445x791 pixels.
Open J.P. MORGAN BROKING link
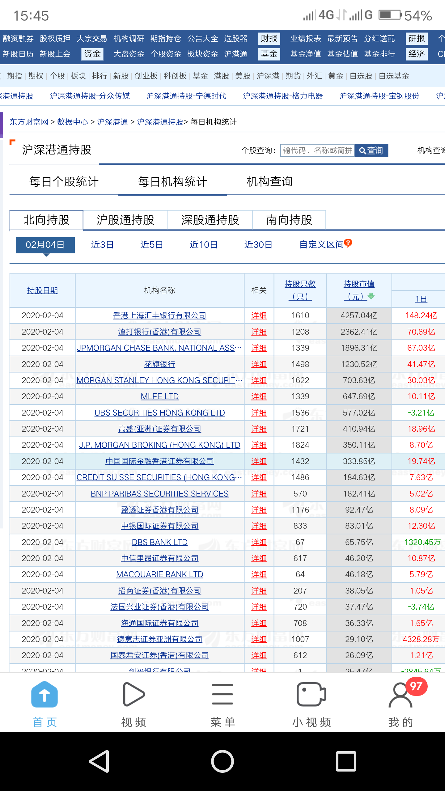[x=159, y=445]
